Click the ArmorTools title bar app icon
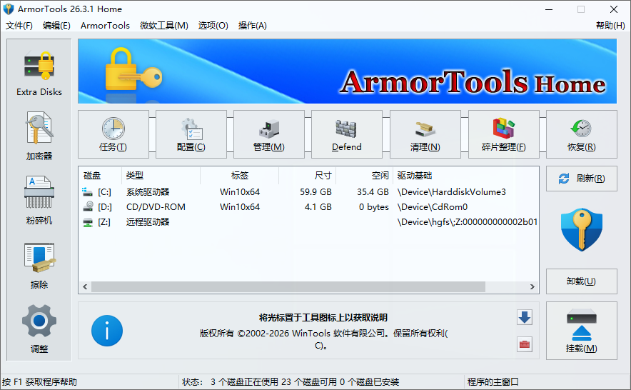Screen dimensions: 631x390 [x=9, y=9]
